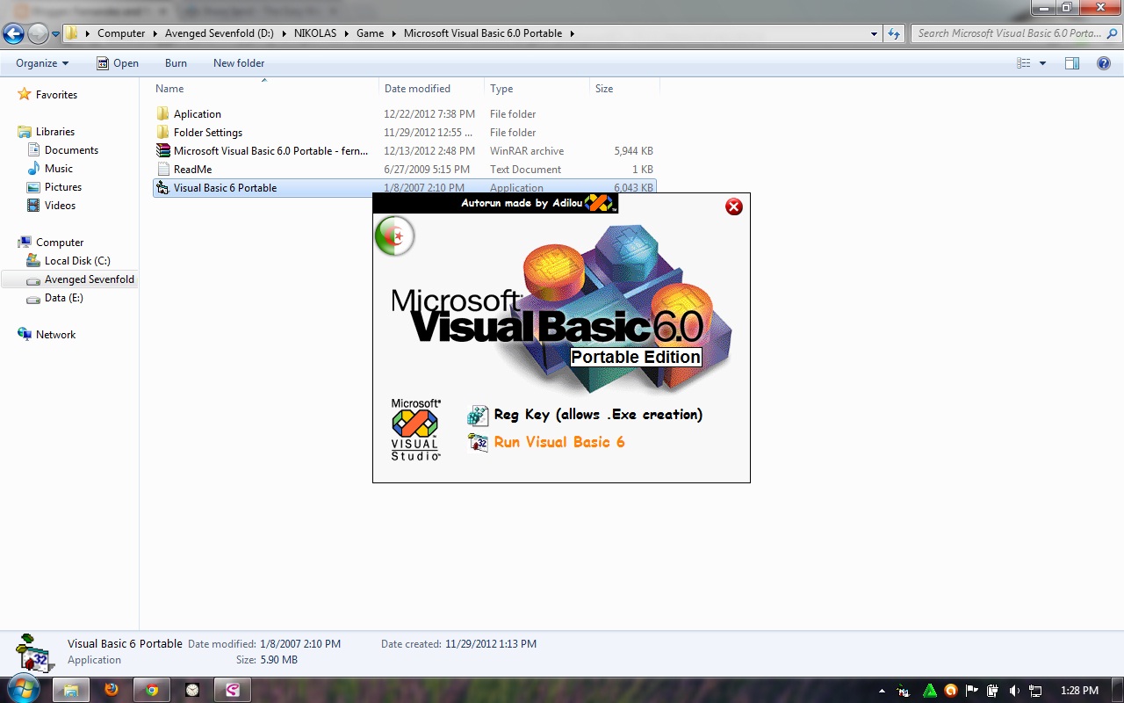Open Pictures library in navigation pane
1124x703 pixels.
(62, 187)
